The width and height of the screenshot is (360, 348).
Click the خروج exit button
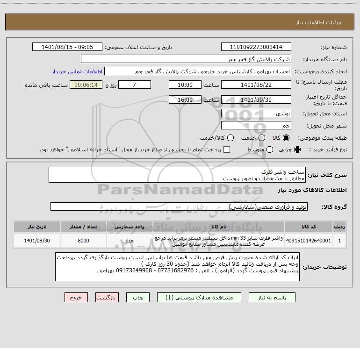[x=76, y=298]
